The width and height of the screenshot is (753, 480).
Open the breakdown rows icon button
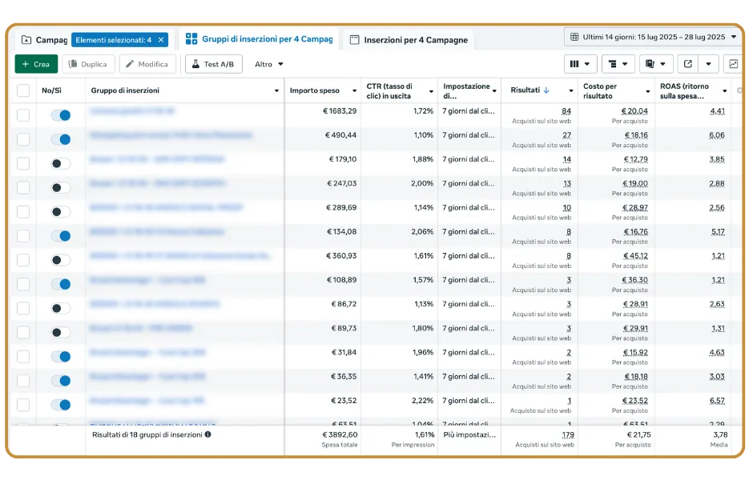point(618,64)
